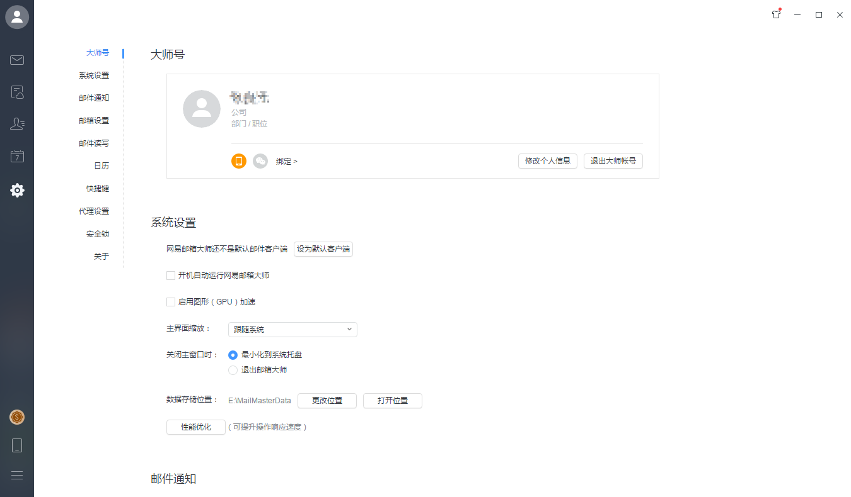Click the 修改个人信息 button
851x497 pixels.
[547, 161]
